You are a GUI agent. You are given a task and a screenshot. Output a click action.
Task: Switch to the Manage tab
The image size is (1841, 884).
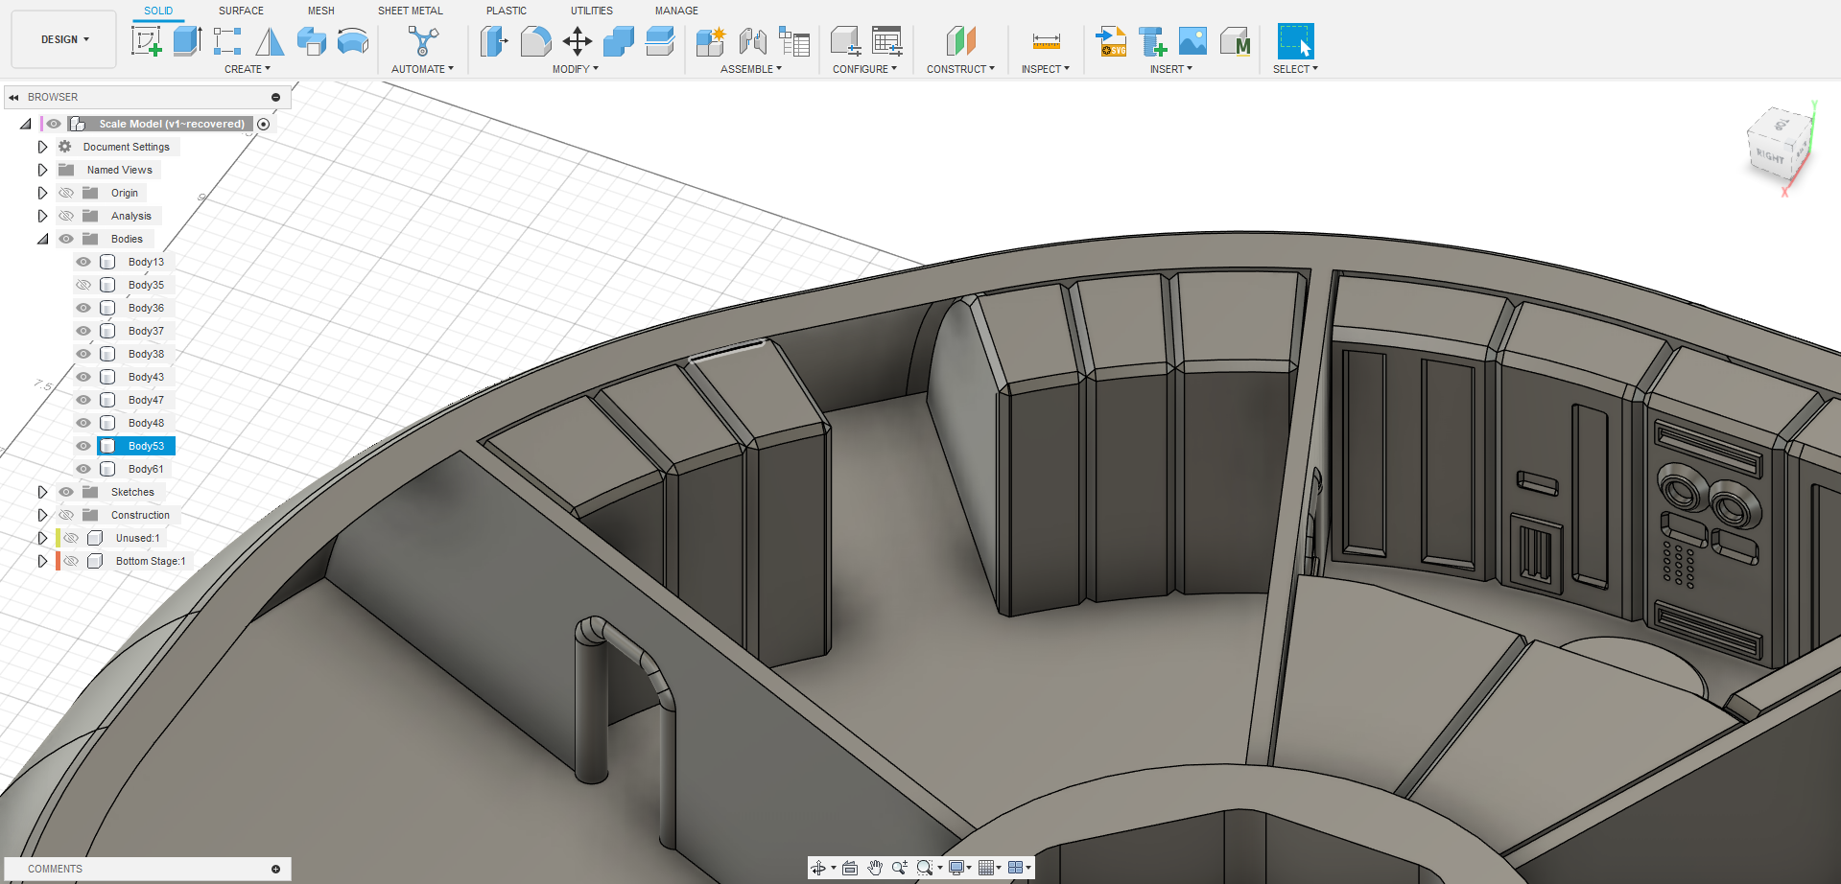pyautogui.click(x=676, y=11)
